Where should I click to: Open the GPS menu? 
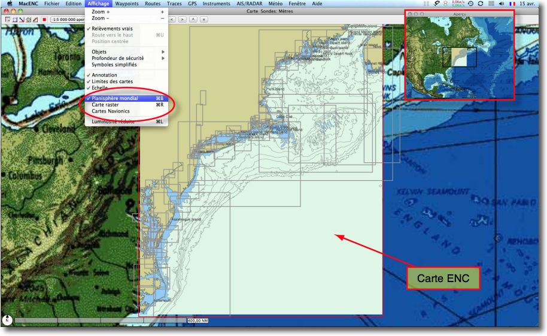click(x=192, y=4)
